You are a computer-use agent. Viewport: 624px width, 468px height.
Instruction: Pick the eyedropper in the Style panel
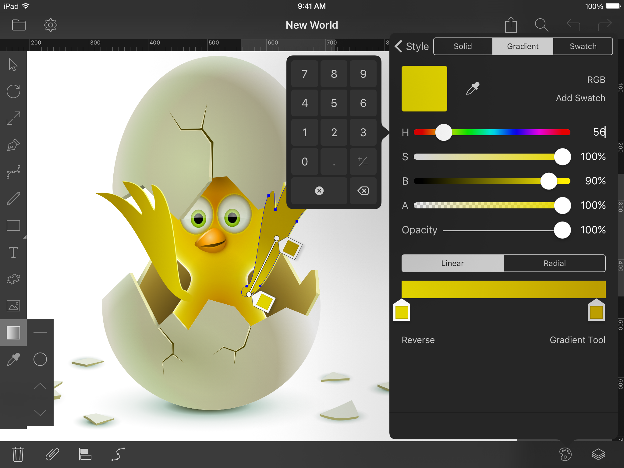pyautogui.click(x=473, y=89)
